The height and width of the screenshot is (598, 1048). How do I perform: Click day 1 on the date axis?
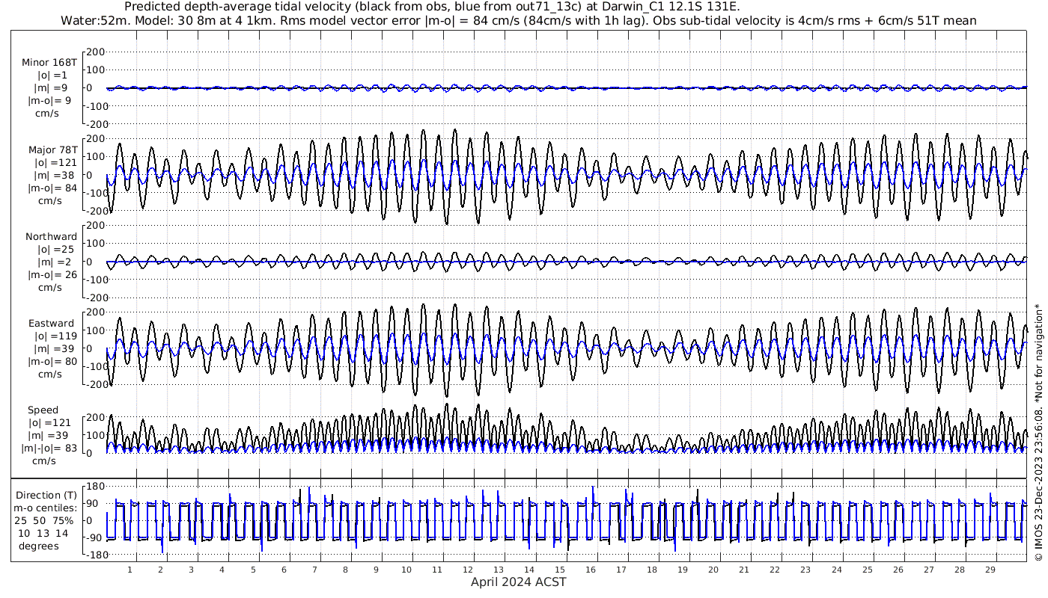(x=130, y=570)
